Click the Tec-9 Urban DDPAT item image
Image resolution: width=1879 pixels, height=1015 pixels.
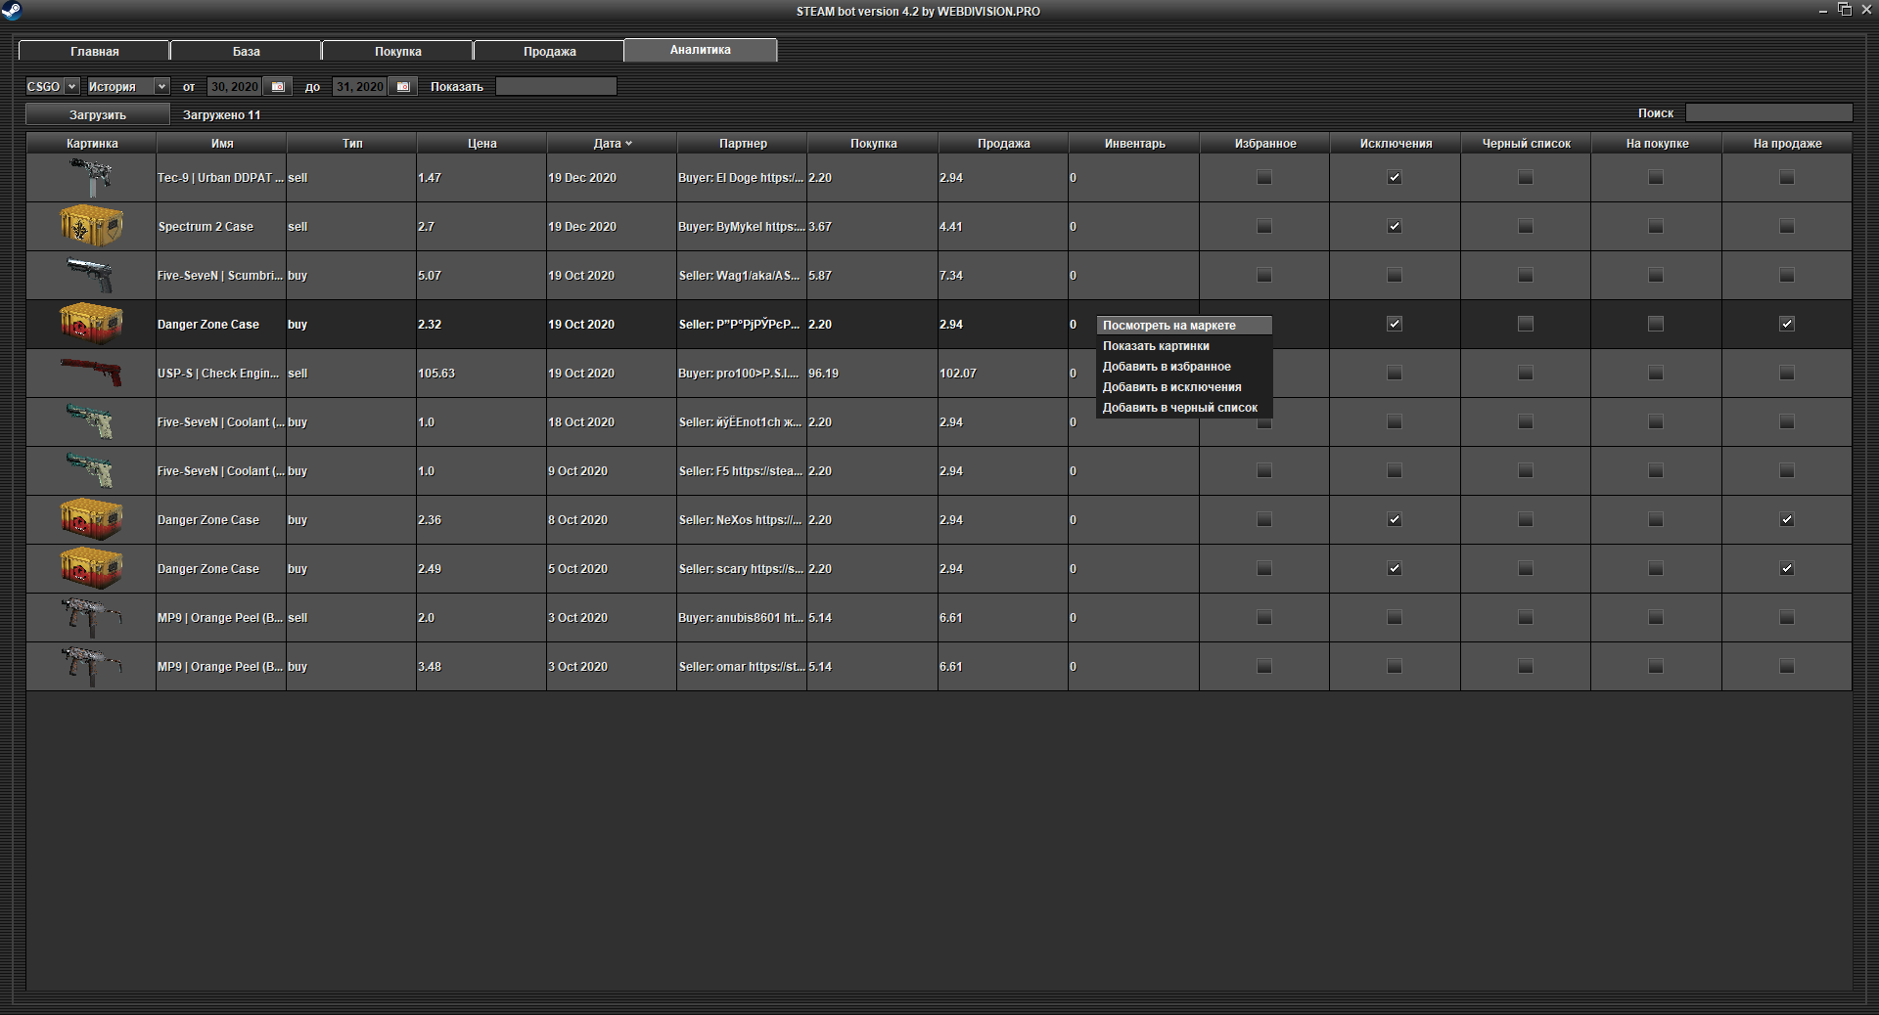(x=92, y=178)
